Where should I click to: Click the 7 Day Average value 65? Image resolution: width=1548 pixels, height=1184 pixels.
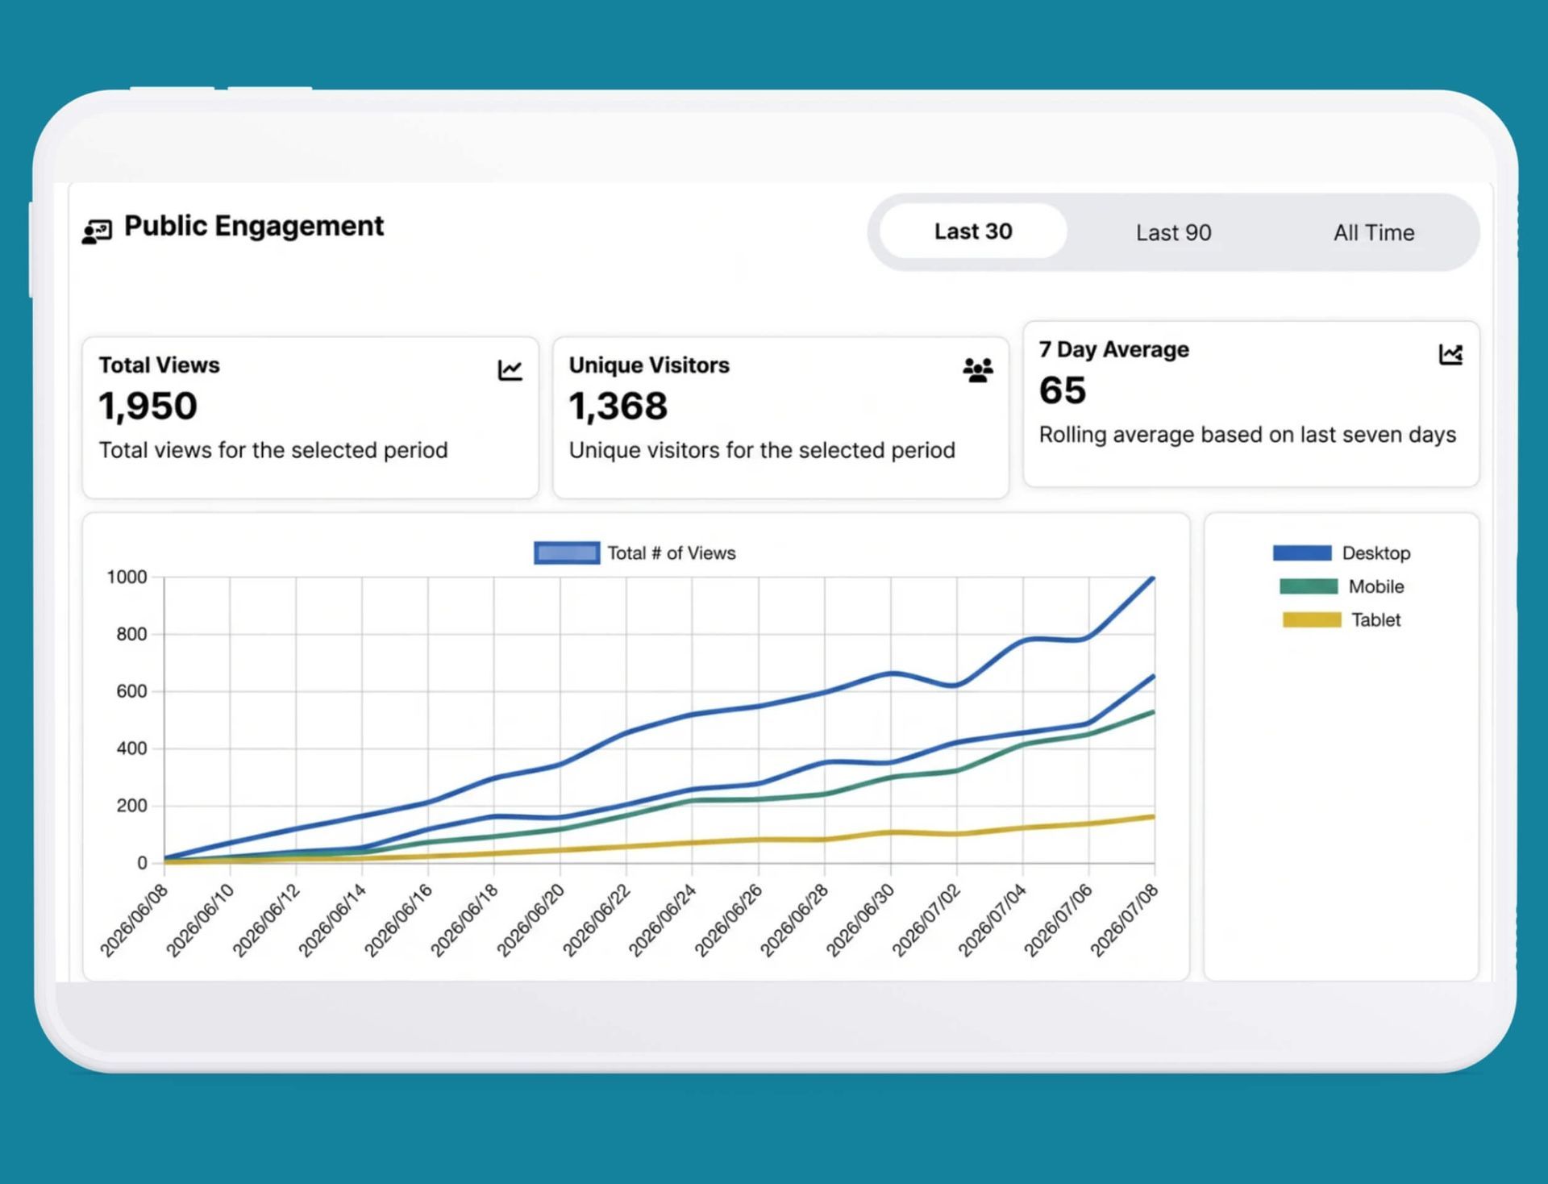point(1063,390)
